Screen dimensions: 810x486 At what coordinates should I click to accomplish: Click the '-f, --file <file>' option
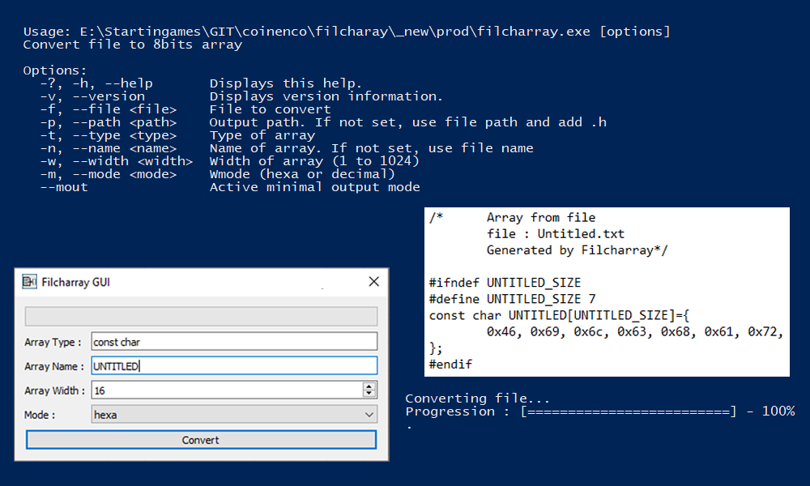click(x=109, y=109)
